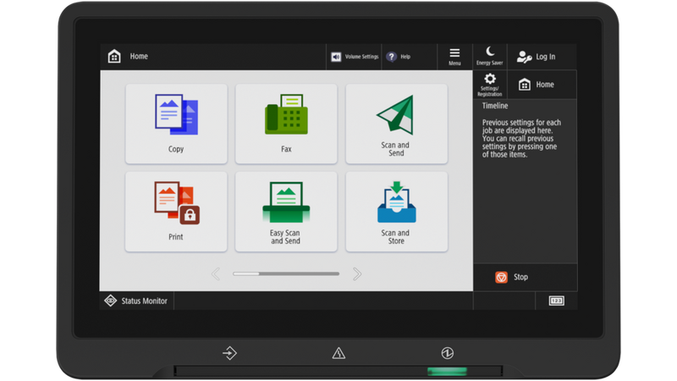
Task: Open the Status Monitor
Action: (x=136, y=301)
